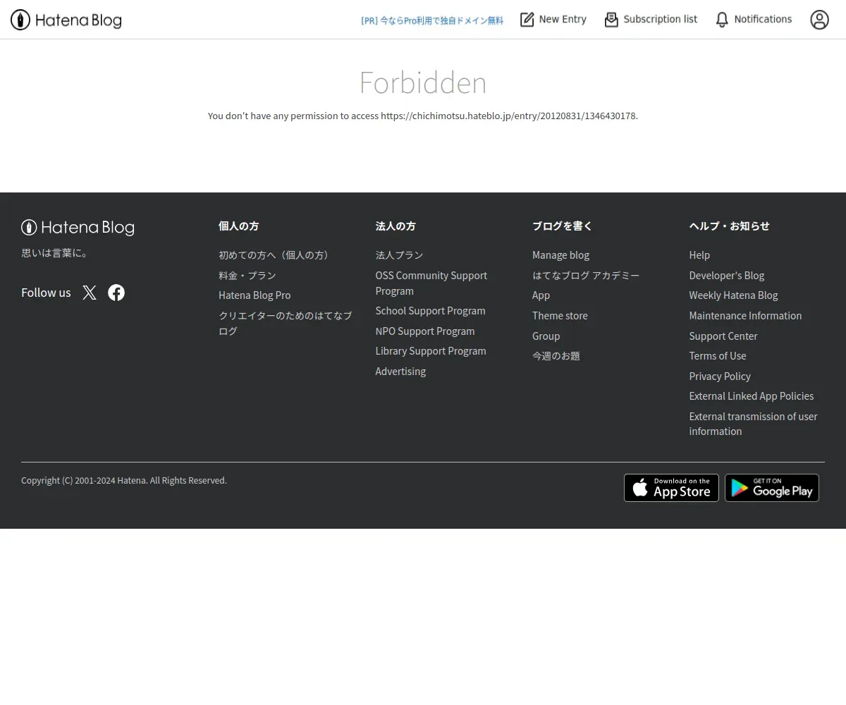Open Developer's Blog link
The image size is (846, 705).
click(727, 276)
